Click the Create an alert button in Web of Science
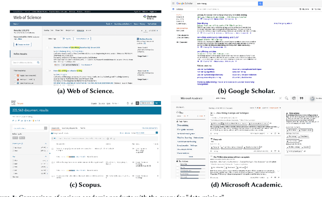 tap(23, 45)
